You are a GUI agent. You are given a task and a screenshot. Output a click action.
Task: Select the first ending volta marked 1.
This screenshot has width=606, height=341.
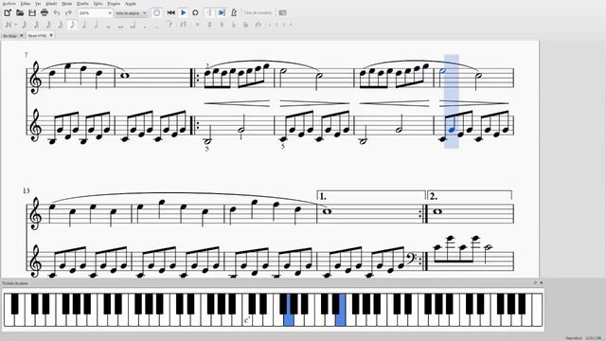click(x=371, y=195)
